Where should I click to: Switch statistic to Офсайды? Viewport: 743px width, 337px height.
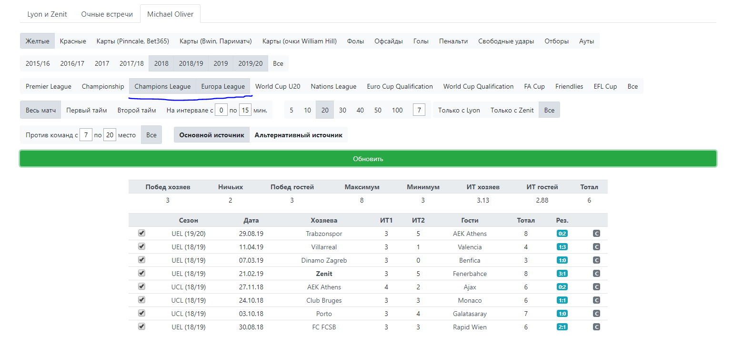pos(389,41)
